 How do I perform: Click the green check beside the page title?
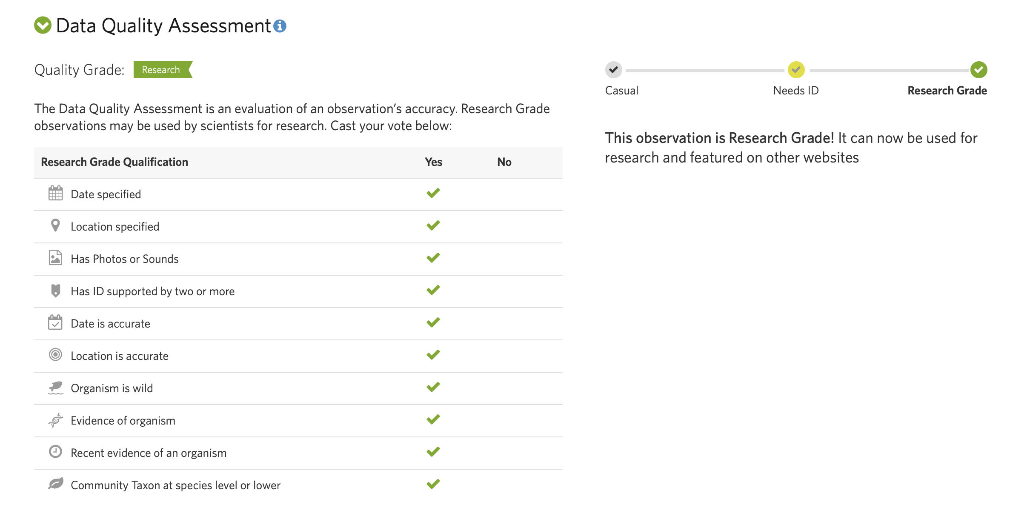click(x=43, y=25)
